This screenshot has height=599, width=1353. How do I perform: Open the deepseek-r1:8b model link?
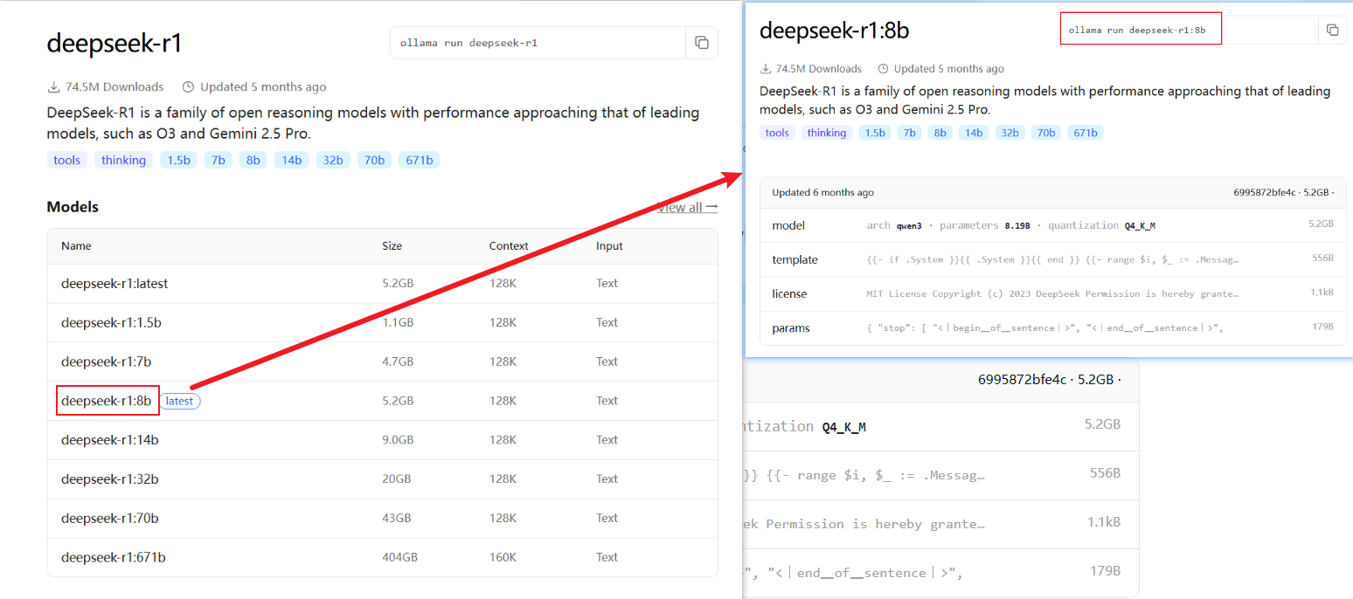point(107,401)
